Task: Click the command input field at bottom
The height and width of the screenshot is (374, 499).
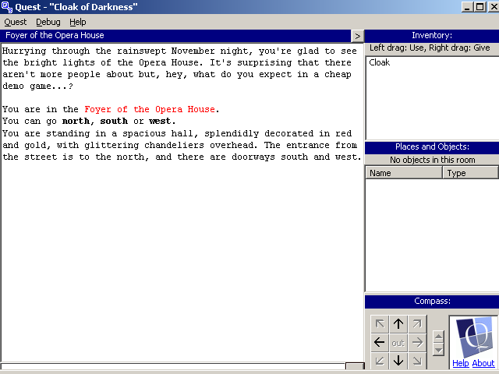Action: [x=173, y=367]
